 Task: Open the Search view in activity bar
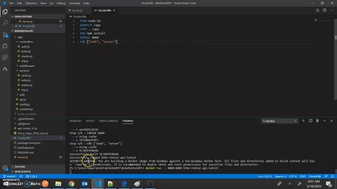tap(5, 23)
